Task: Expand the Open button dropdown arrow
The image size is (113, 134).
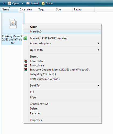Action: [x=23, y=3]
